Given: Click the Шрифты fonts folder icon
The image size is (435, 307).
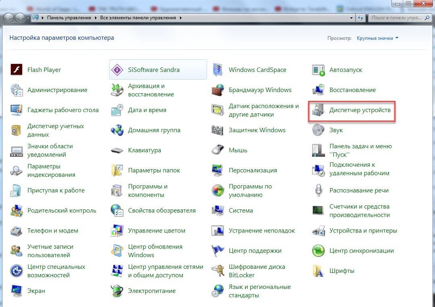Looking at the screenshot, I should point(318,271).
